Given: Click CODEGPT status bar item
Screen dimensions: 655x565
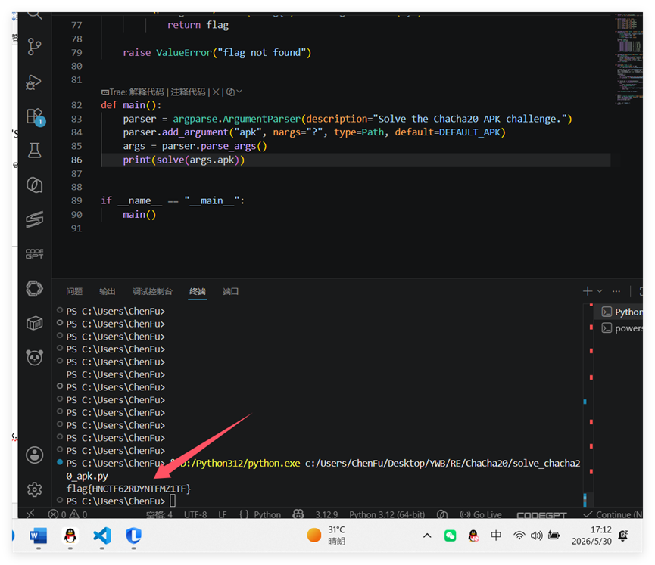Looking at the screenshot, I should pos(541,515).
